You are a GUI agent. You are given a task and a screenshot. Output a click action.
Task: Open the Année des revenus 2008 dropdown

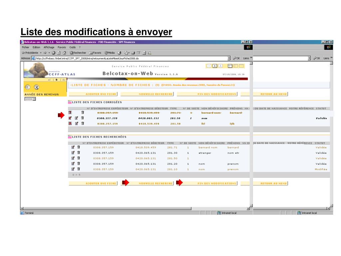(34, 99)
